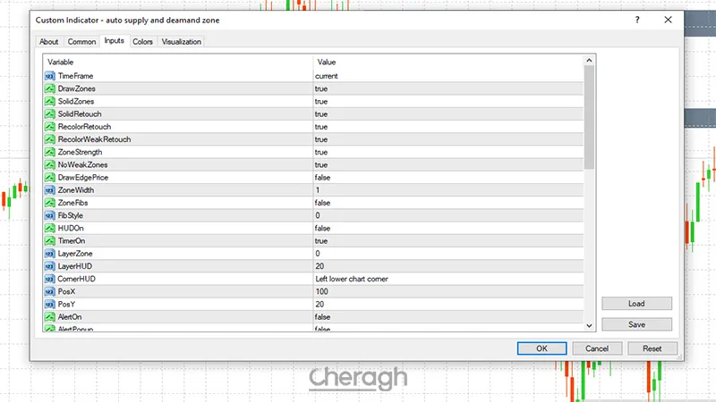Click the help question mark icon

coord(636,19)
